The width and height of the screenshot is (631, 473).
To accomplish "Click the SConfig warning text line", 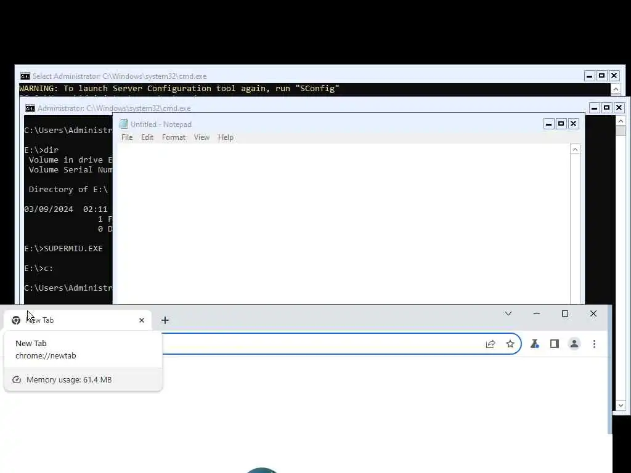I will point(179,89).
